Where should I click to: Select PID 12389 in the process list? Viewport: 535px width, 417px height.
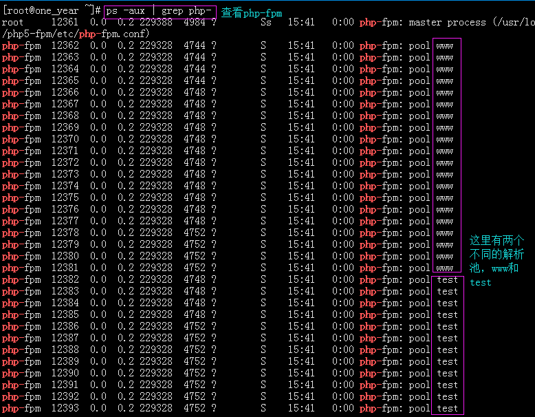(x=65, y=361)
